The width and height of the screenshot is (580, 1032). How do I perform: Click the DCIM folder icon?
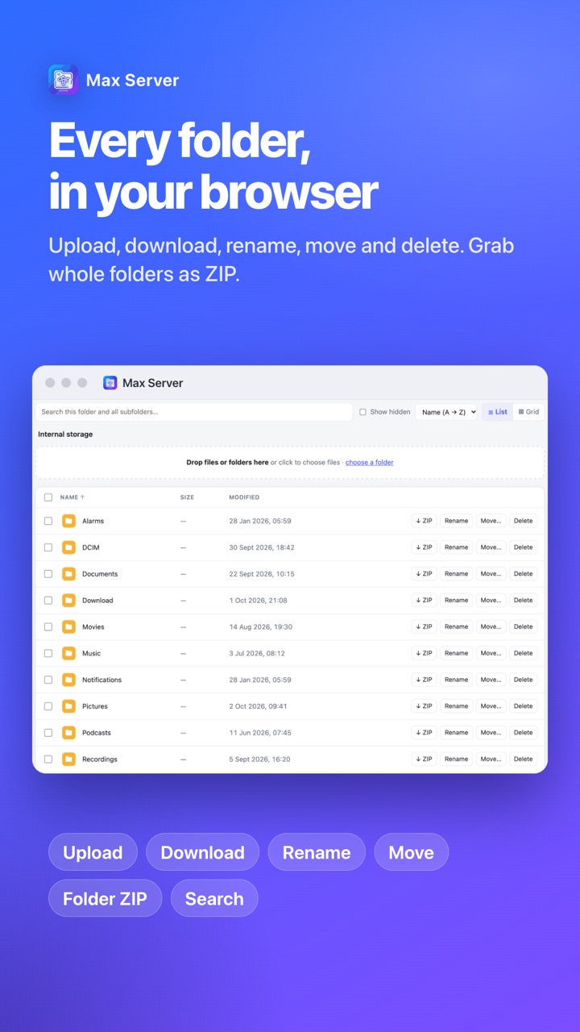point(68,547)
